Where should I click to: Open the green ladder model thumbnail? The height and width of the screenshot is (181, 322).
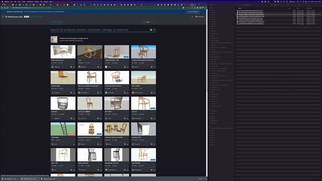tap(63, 129)
